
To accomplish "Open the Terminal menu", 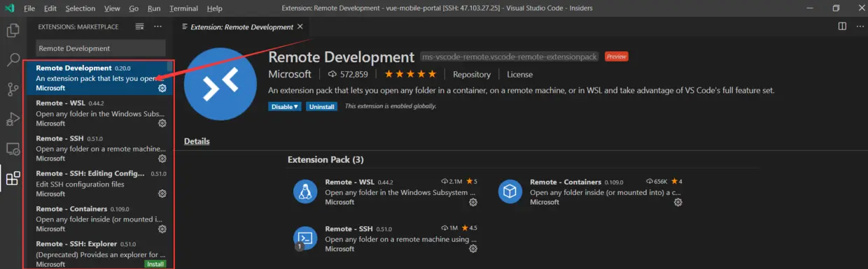I will tap(183, 8).
